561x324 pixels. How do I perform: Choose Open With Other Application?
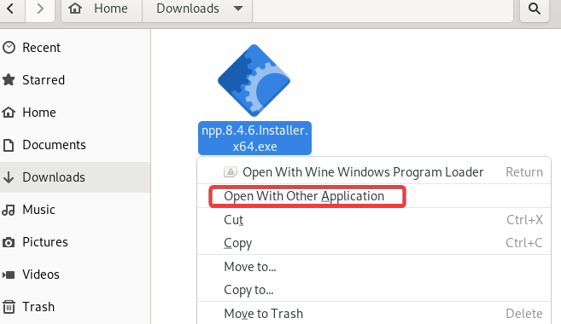[x=374, y=196]
